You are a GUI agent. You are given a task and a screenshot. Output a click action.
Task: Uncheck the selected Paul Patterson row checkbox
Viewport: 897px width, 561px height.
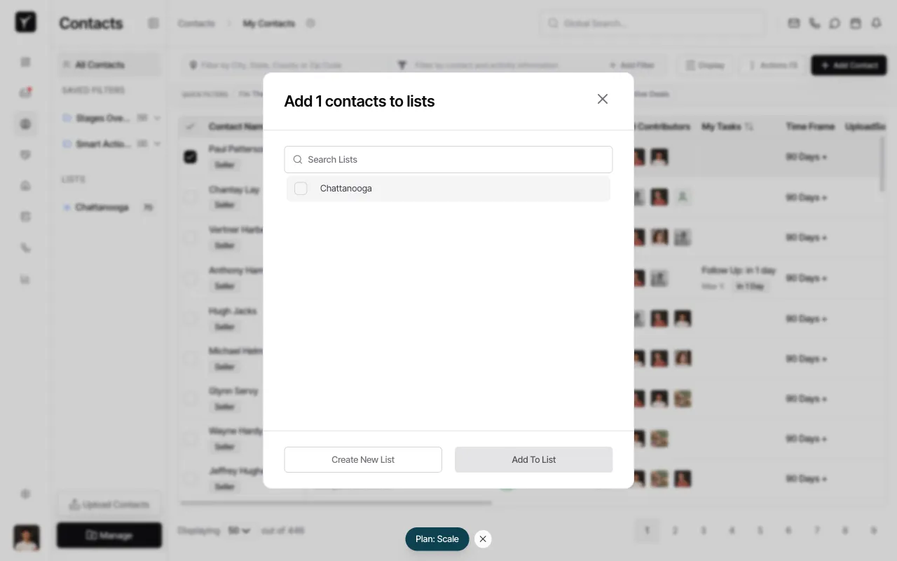[x=190, y=156]
